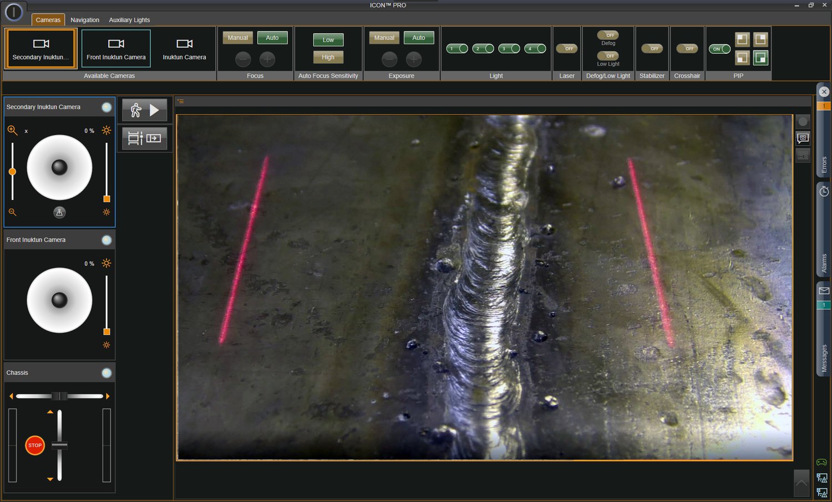832x502 pixels.
Task: Click the autofocus person icon under the joystick
Action: click(59, 212)
